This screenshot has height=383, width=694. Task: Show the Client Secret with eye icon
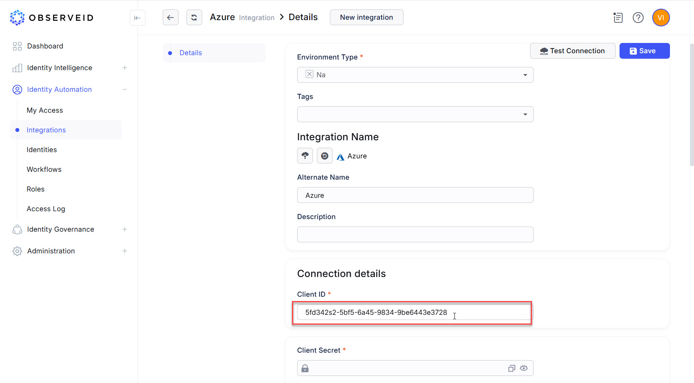[x=523, y=368]
